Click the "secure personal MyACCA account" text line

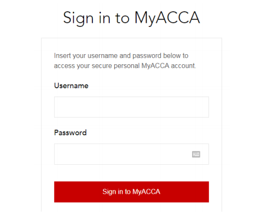[x=125, y=66]
